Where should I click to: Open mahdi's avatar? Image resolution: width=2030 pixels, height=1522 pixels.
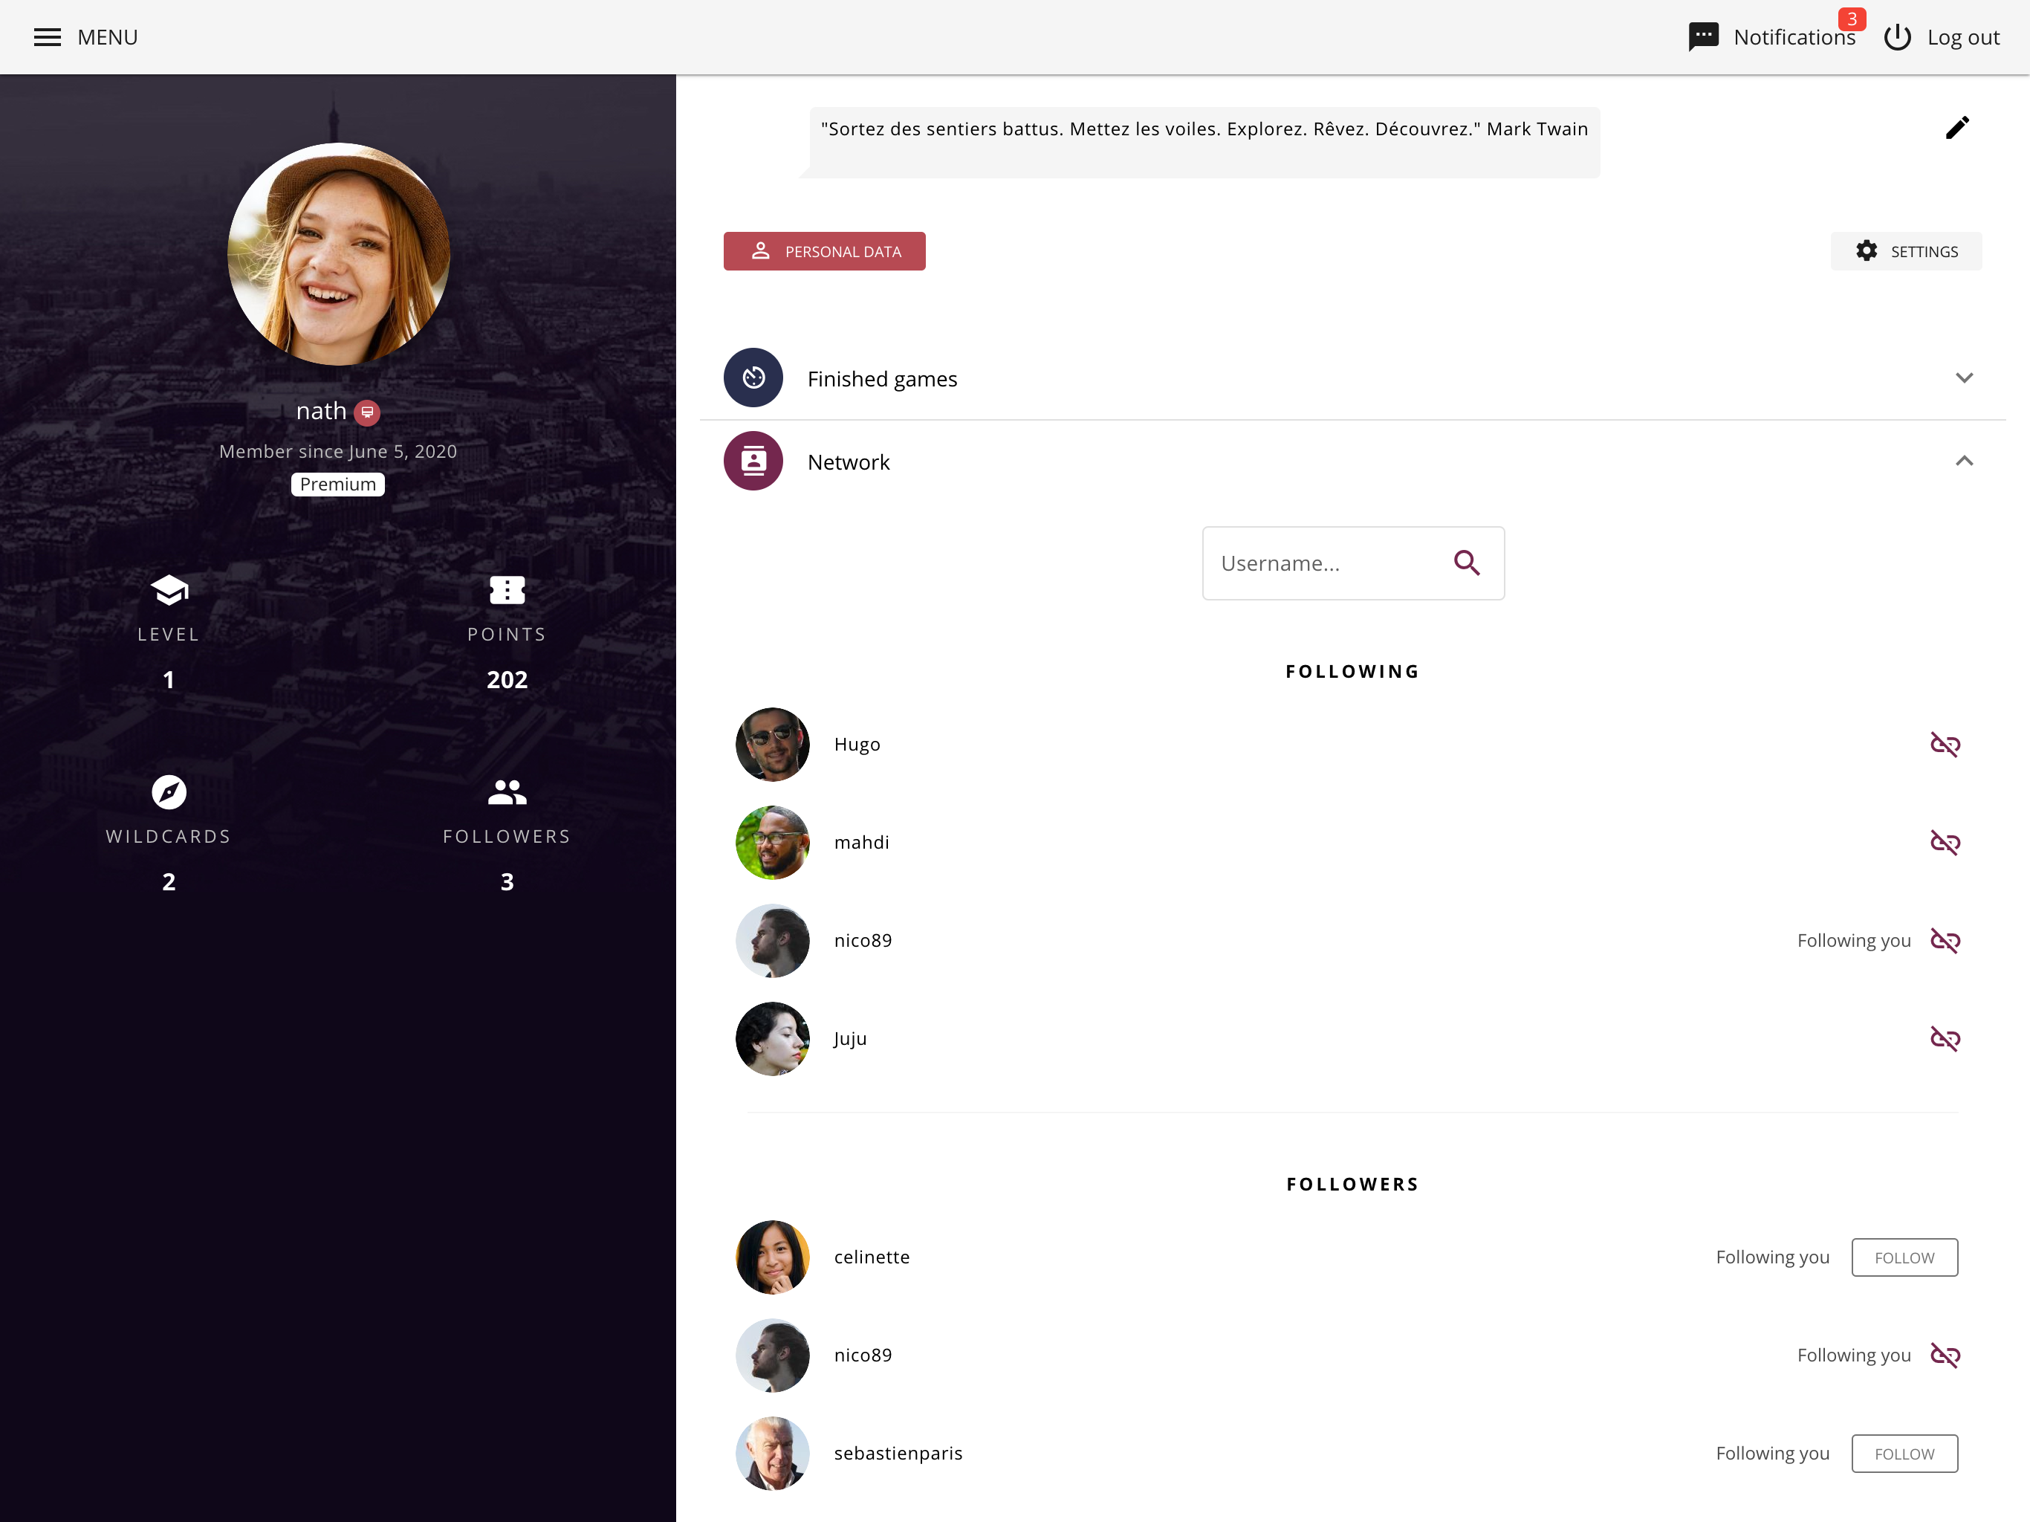click(773, 843)
